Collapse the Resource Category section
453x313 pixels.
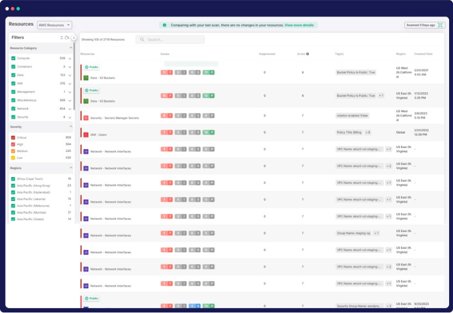70,48
